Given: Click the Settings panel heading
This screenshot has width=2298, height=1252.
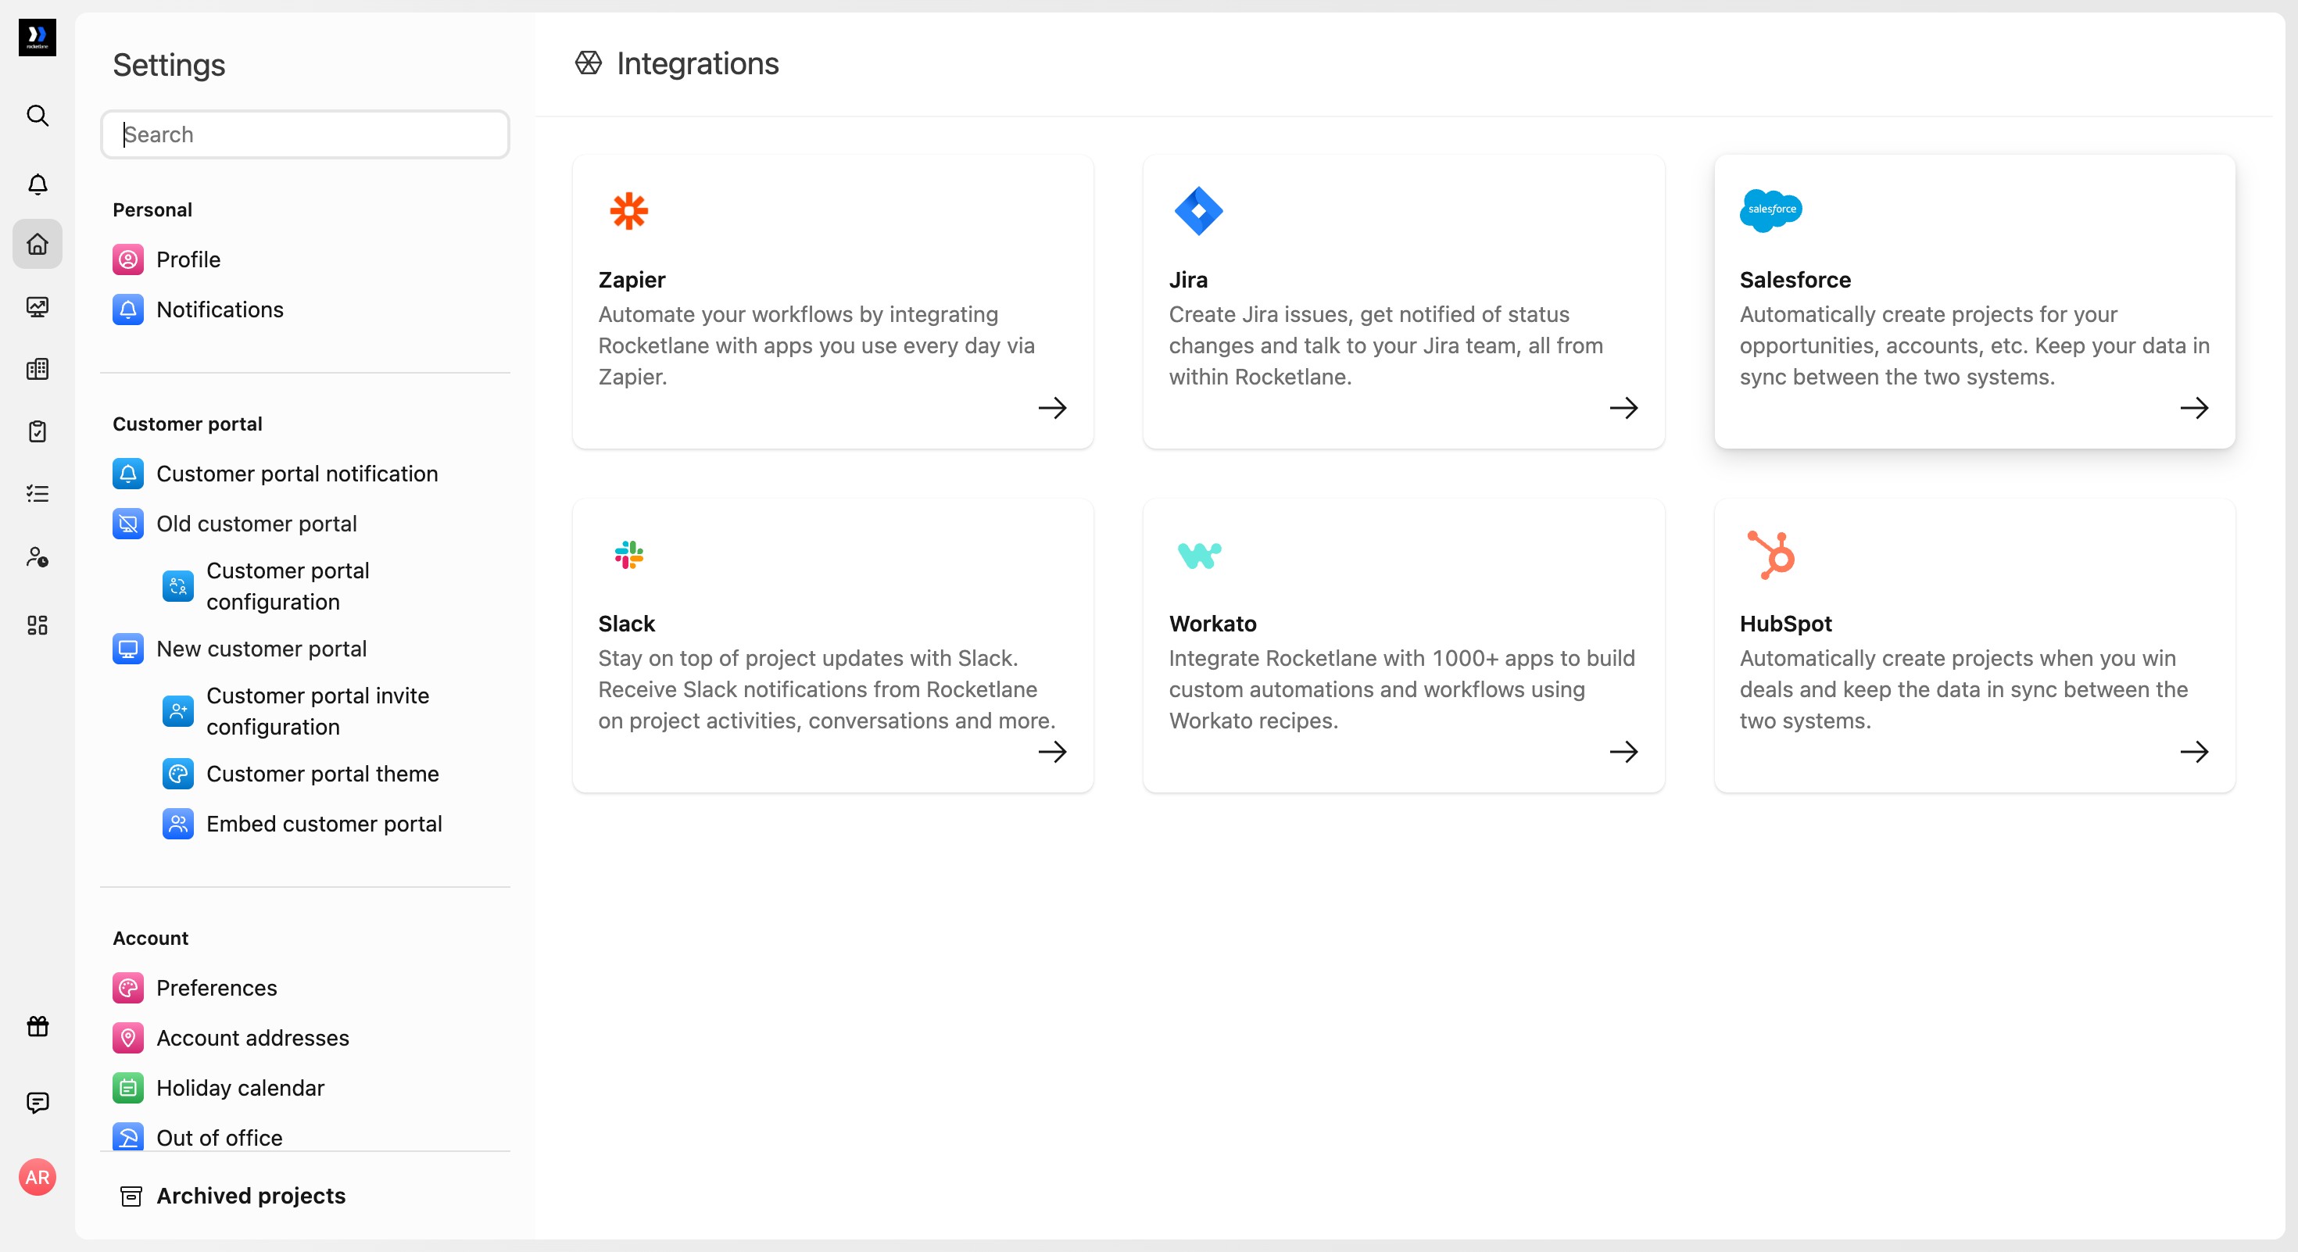Looking at the screenshot, I should click(x=169, y=65).
